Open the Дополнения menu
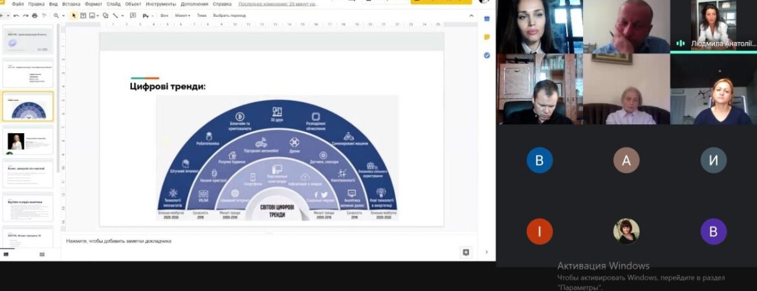 [195, 4]
